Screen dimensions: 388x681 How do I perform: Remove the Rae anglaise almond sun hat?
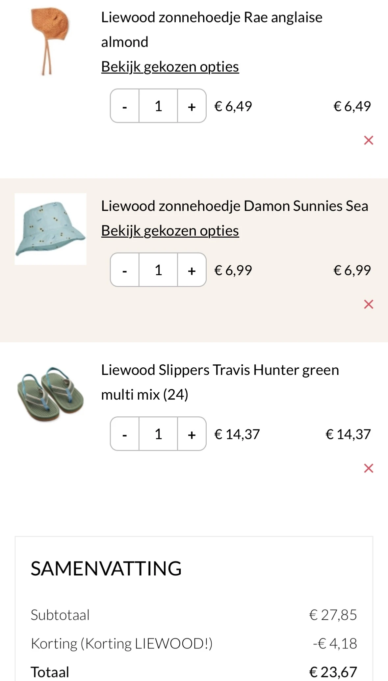click(x=369, y=141)
